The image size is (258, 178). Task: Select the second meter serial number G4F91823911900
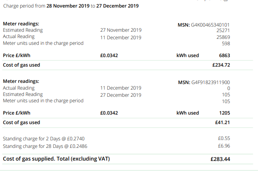pyautogui.click(x=210, y=82)
